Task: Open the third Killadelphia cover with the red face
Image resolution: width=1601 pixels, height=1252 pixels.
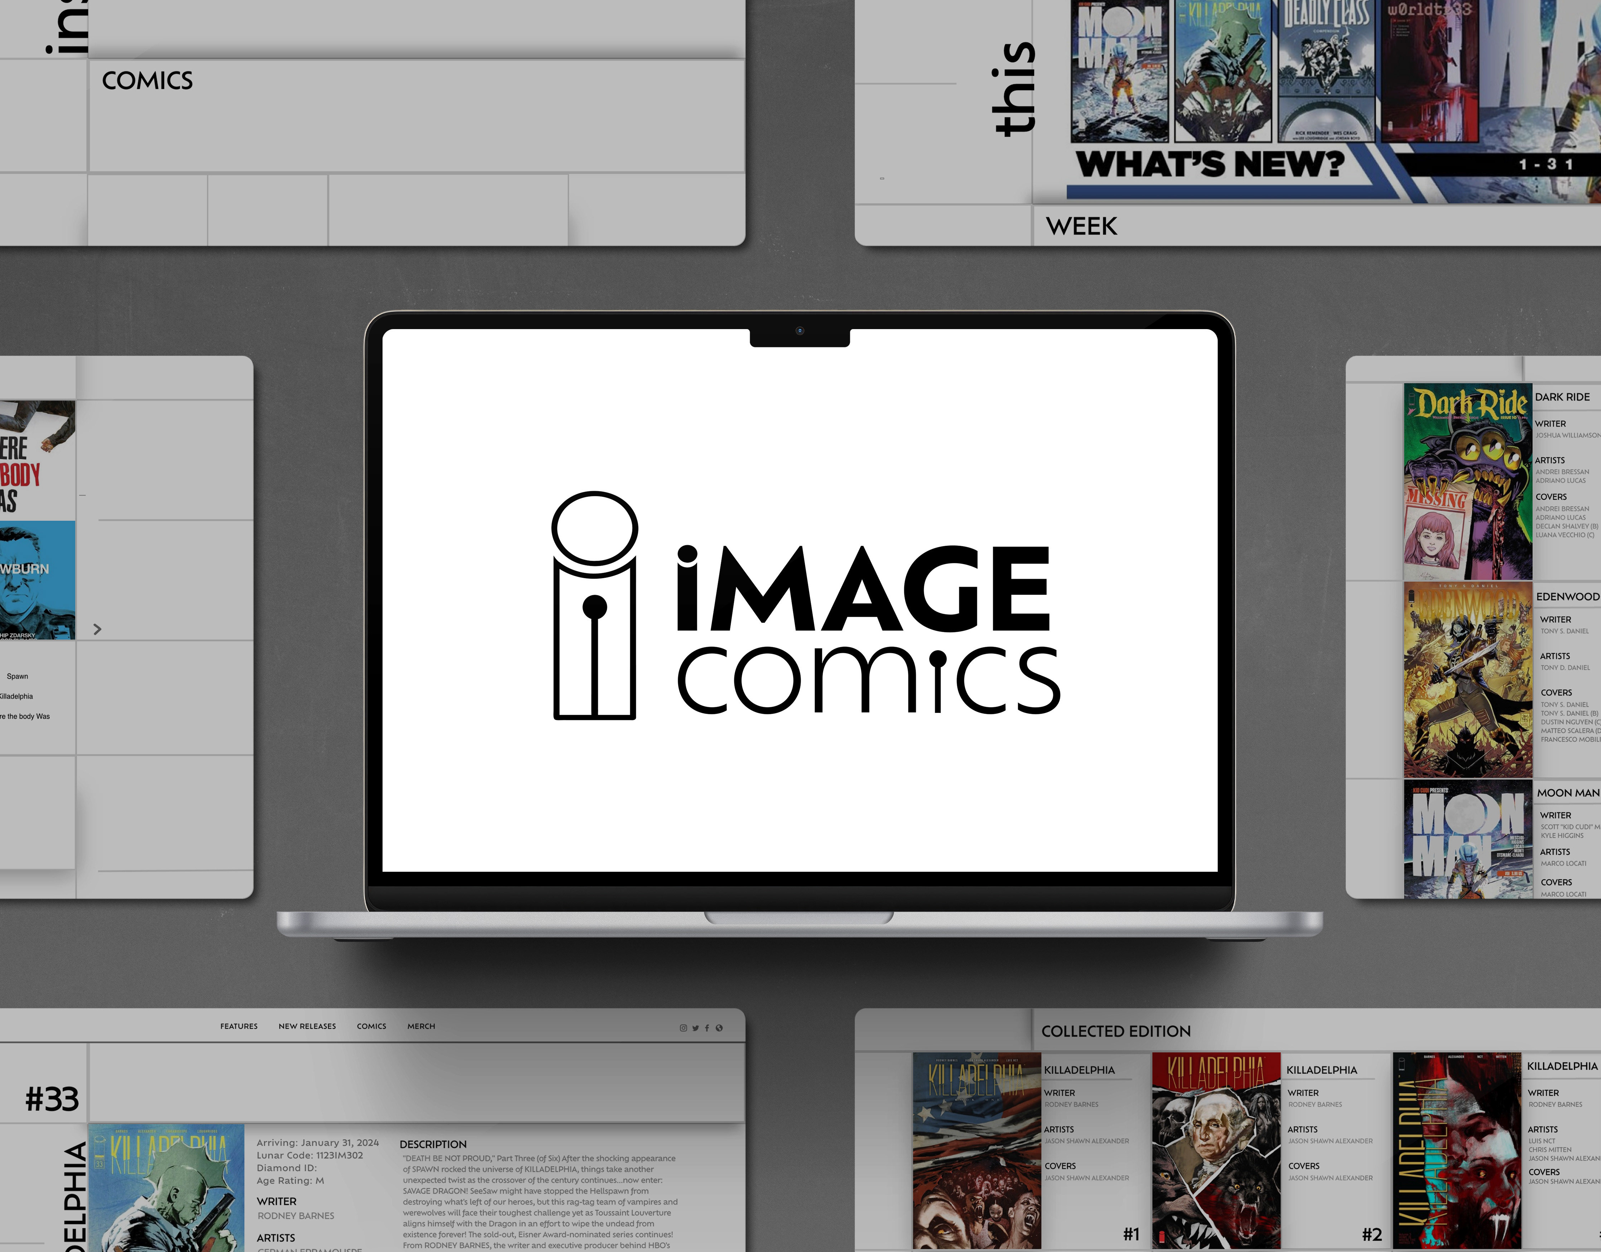Action: (1457, 1151)
